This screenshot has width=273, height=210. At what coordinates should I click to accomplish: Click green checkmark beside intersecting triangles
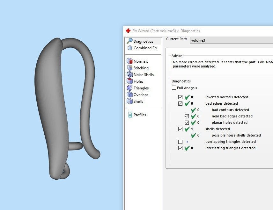pyautogui.click(x=187, y=148)
